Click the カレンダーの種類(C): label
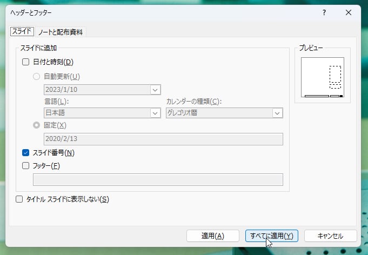368x255 pixels. click(x=194, y=102)
